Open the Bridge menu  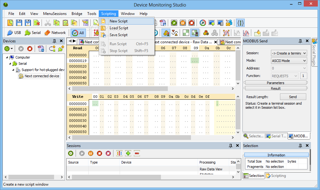coord(77,14)
